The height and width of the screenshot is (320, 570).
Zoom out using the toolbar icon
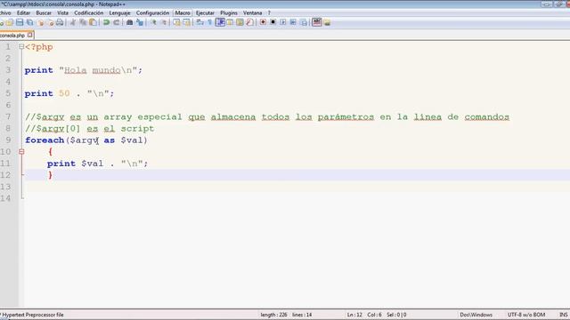click(164, 22)
